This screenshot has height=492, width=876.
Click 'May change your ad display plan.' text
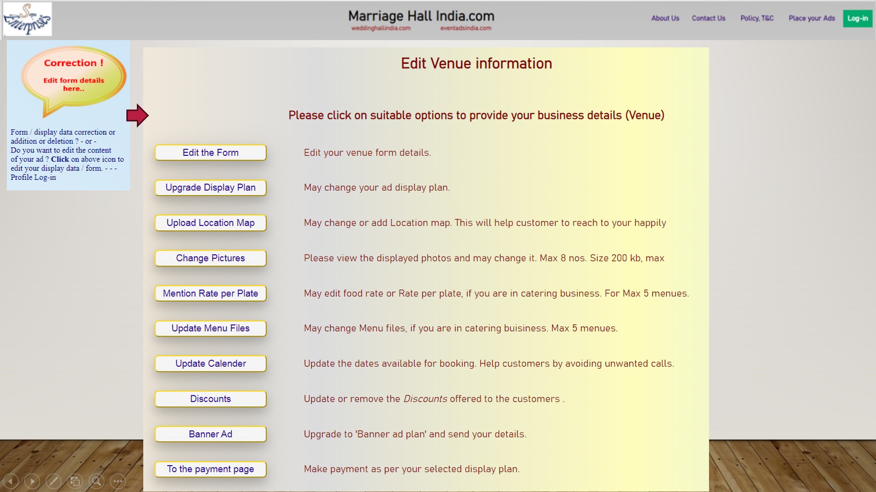[377, 188]
